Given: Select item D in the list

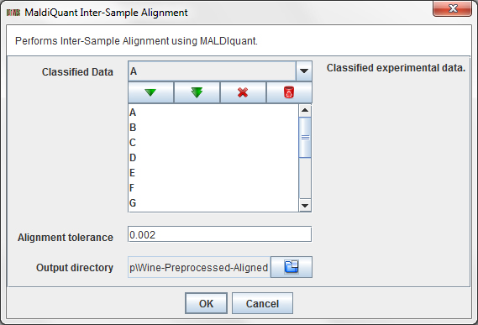Looking at the screenshot, I should [213, 158].
